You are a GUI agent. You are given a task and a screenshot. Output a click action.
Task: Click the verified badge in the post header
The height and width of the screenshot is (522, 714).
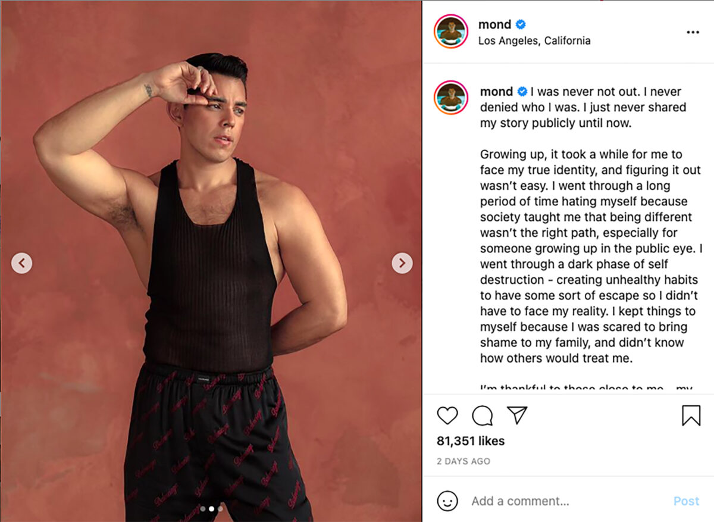[x=521, y=24]
